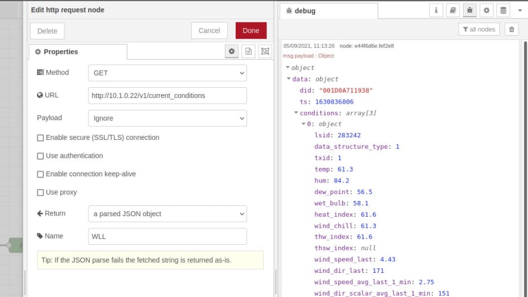Image resolution: width=528 pixels, height=297 pixels.
Task: Select the ts value 1630836806
Action: [x=334, y=102]
